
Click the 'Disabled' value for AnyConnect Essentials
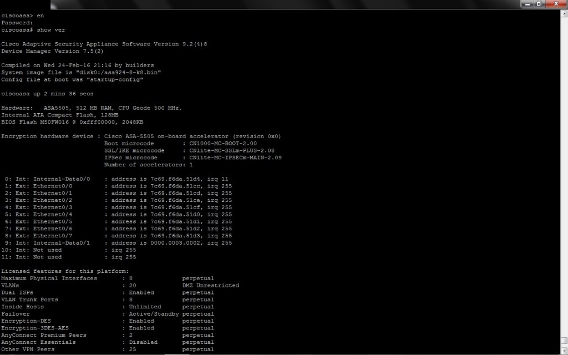pyautogui.click(x=143, y=342)
